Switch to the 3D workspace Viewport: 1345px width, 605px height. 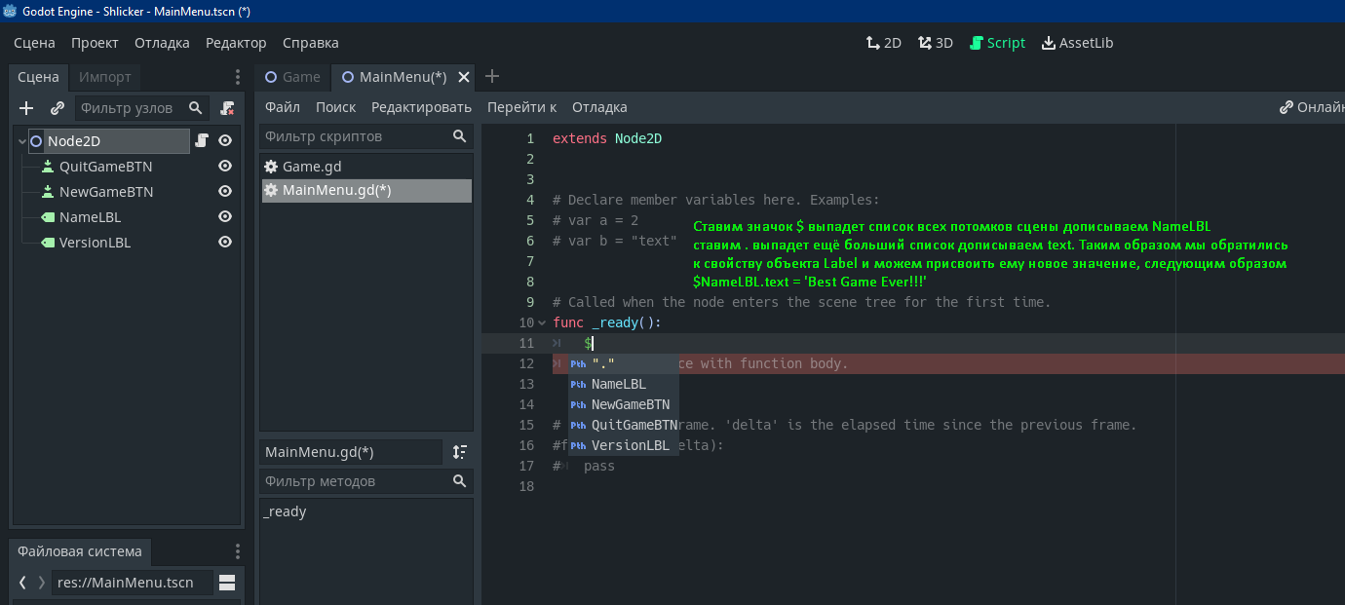936,43
